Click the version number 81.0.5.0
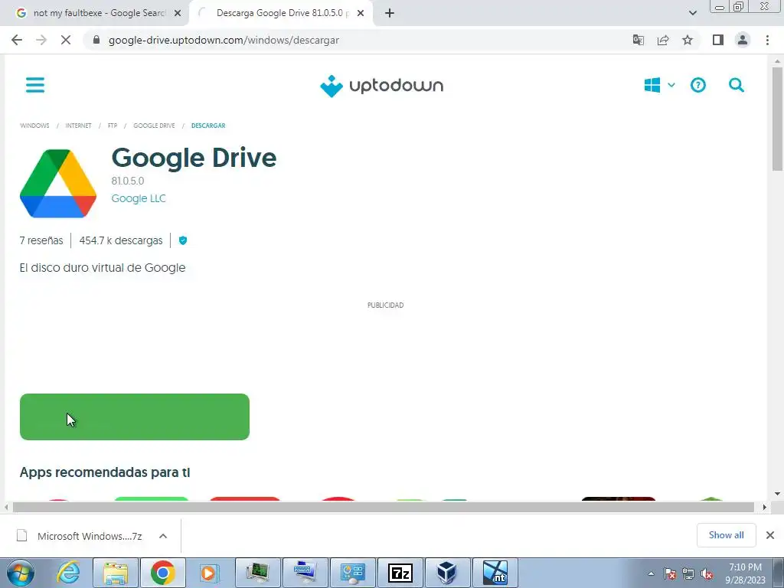Screen dimensions: 784x588 pyautogui.click(x=128, y=181)
